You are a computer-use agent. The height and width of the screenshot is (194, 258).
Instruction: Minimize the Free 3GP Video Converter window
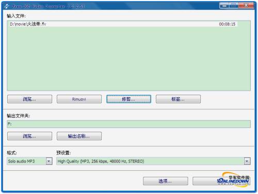point(224,6)
